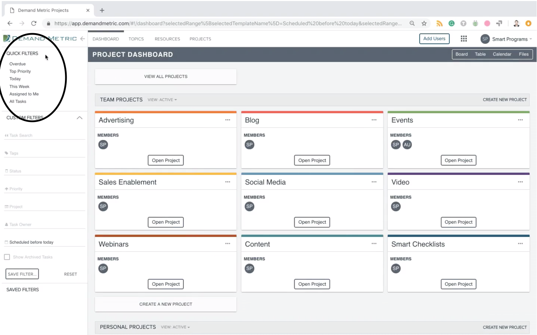
Task: Open the Status filter dropdown
Action: tap(44, 171)
